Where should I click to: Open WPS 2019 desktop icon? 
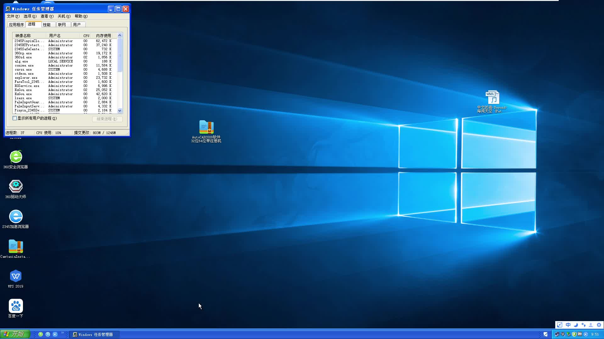16,277
